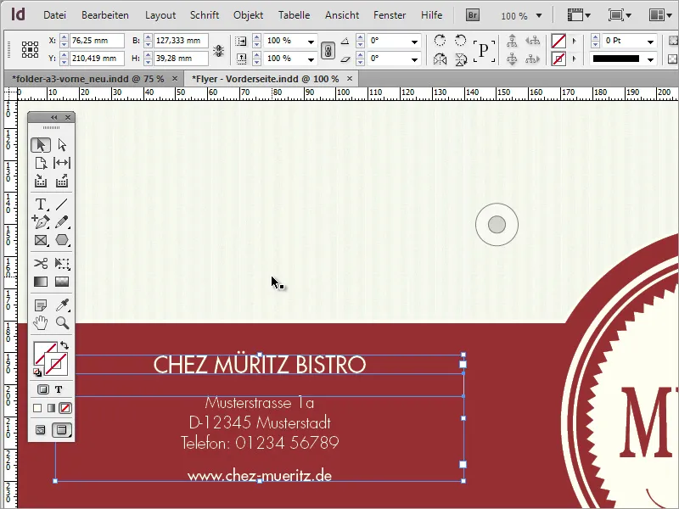Viewport: 679px width, 509px height.
Task: Open the Schrift menu
Action: 205,15
